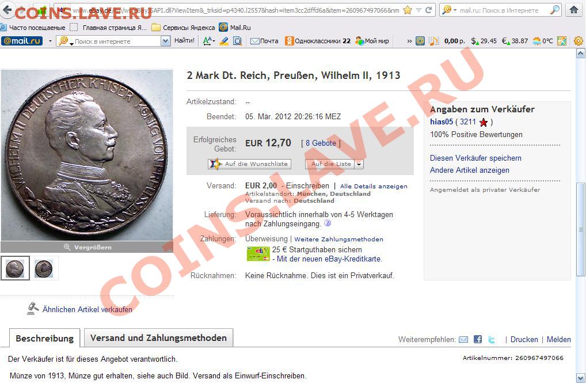Click the browser home icon
The width and height of the screenshot is (586, 383).
[574, 10]
